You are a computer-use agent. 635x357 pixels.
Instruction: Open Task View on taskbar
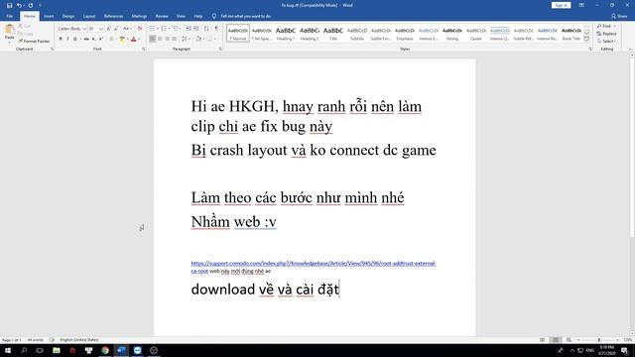pyautogui.click(x=40, y=350)
